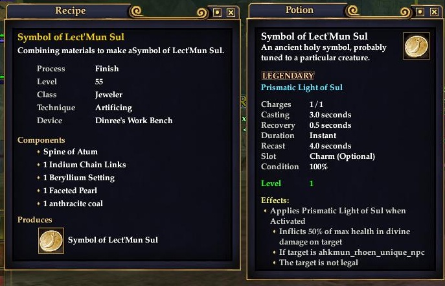This screenshot has width=445, height=286.
Task: Select the Potion window title tab
Action: point(299,10)
